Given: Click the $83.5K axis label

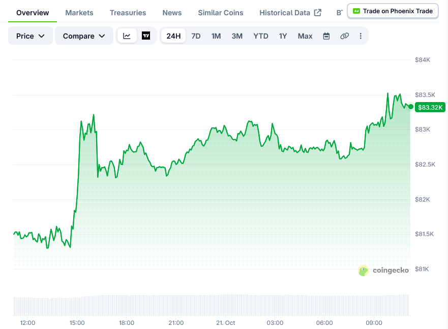Looking at the screenshot, I should pos(425,95).
